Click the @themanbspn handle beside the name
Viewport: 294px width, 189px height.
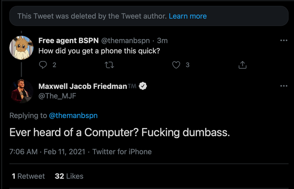point(125,41)
